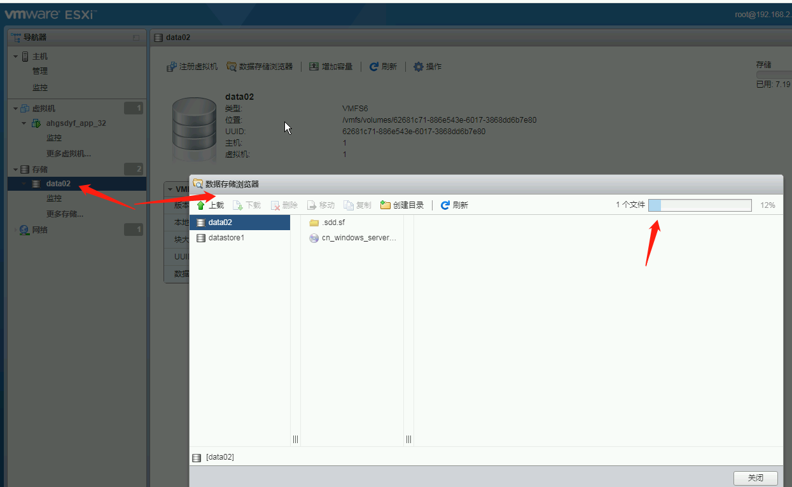Select data02 in navigator storage list
792x487 pixels.
point(77,184)
